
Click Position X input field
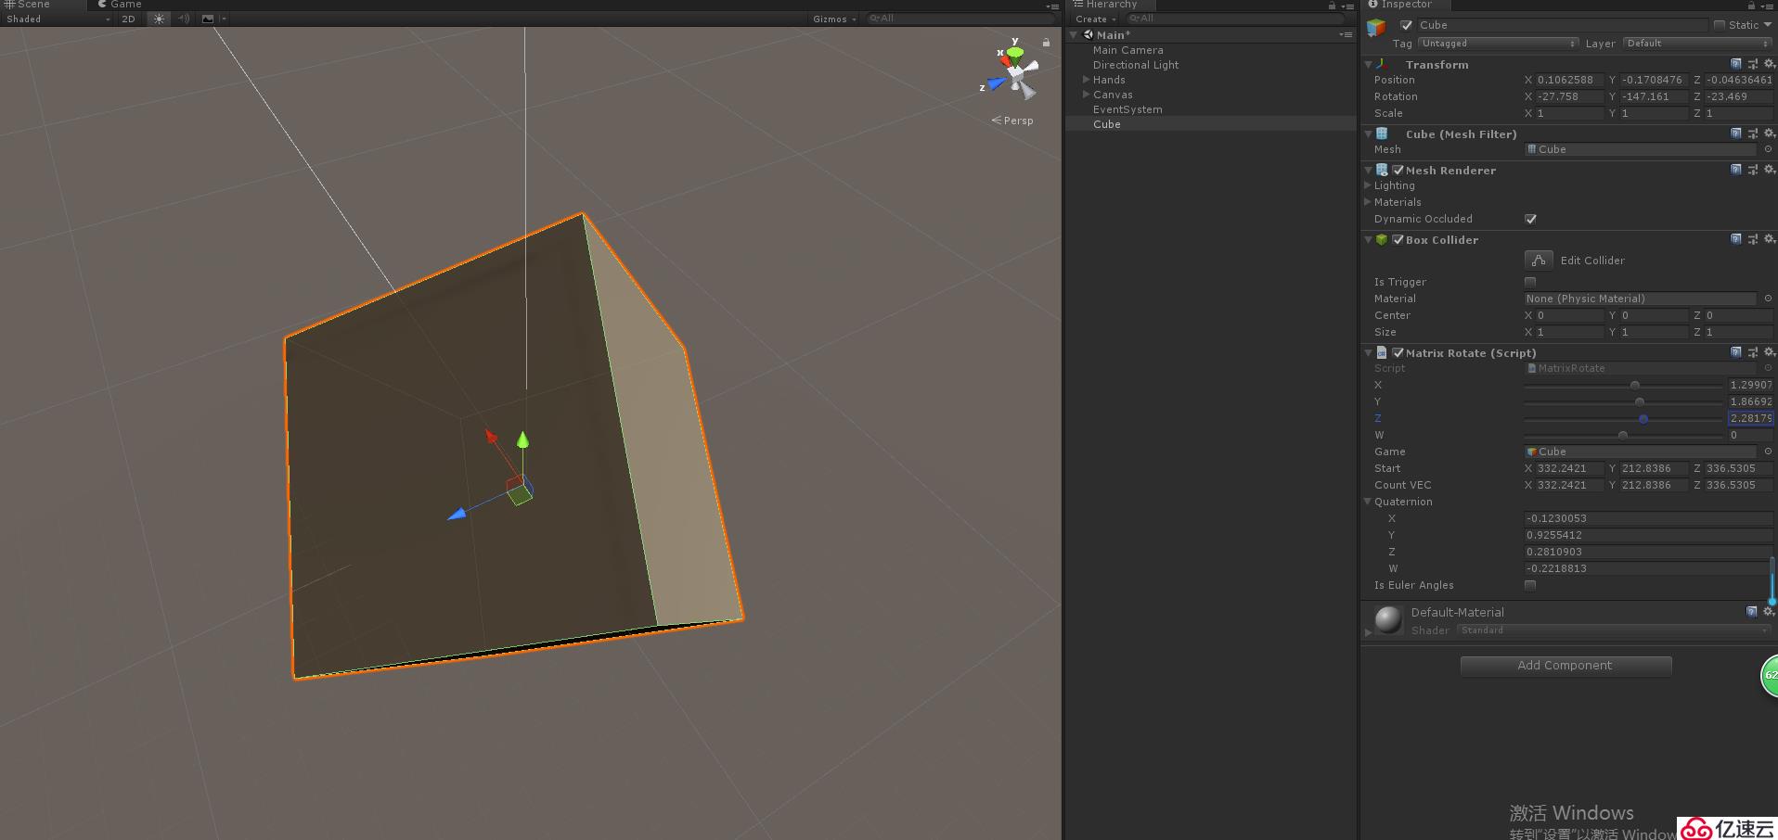[x=1569, y=80]
